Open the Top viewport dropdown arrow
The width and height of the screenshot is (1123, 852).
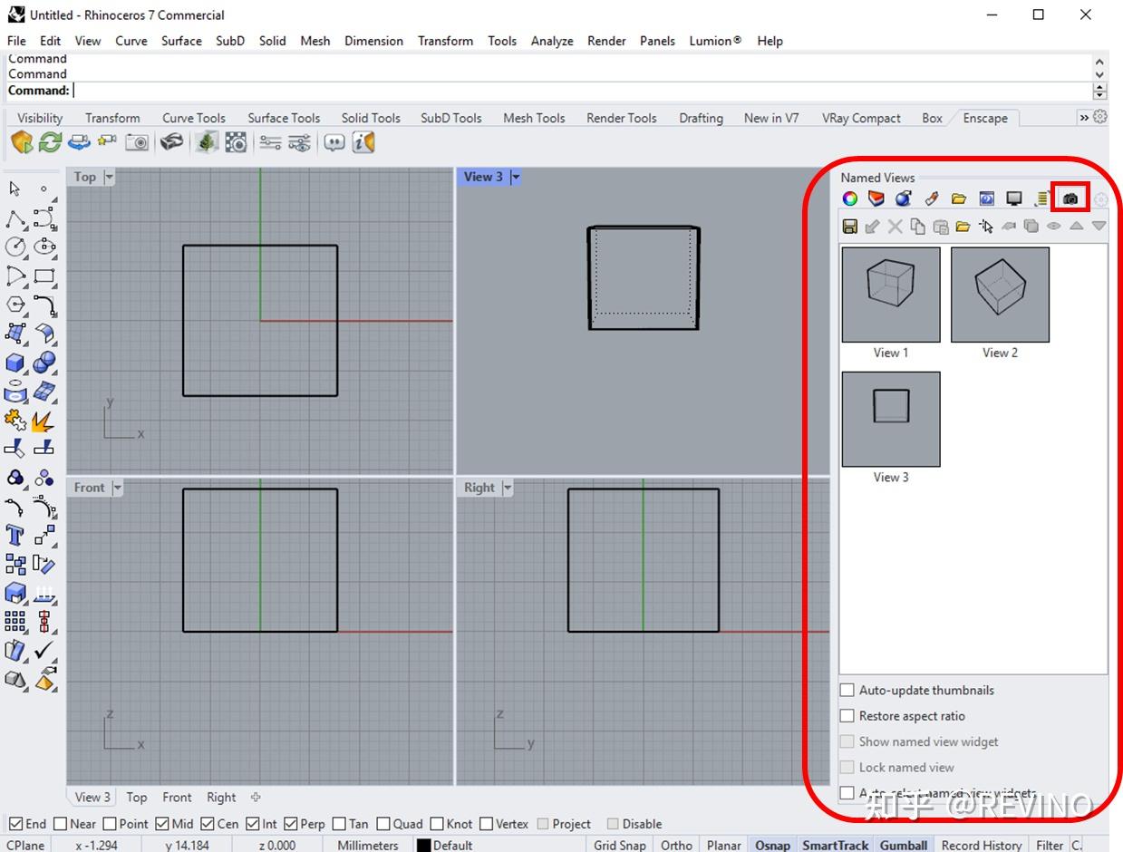109,178
